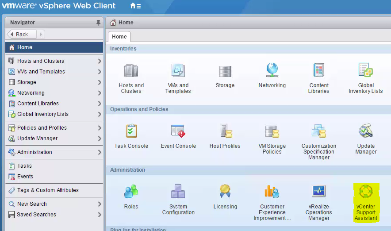Open the Roles icon
391x231 pixels.
[131, 191]
